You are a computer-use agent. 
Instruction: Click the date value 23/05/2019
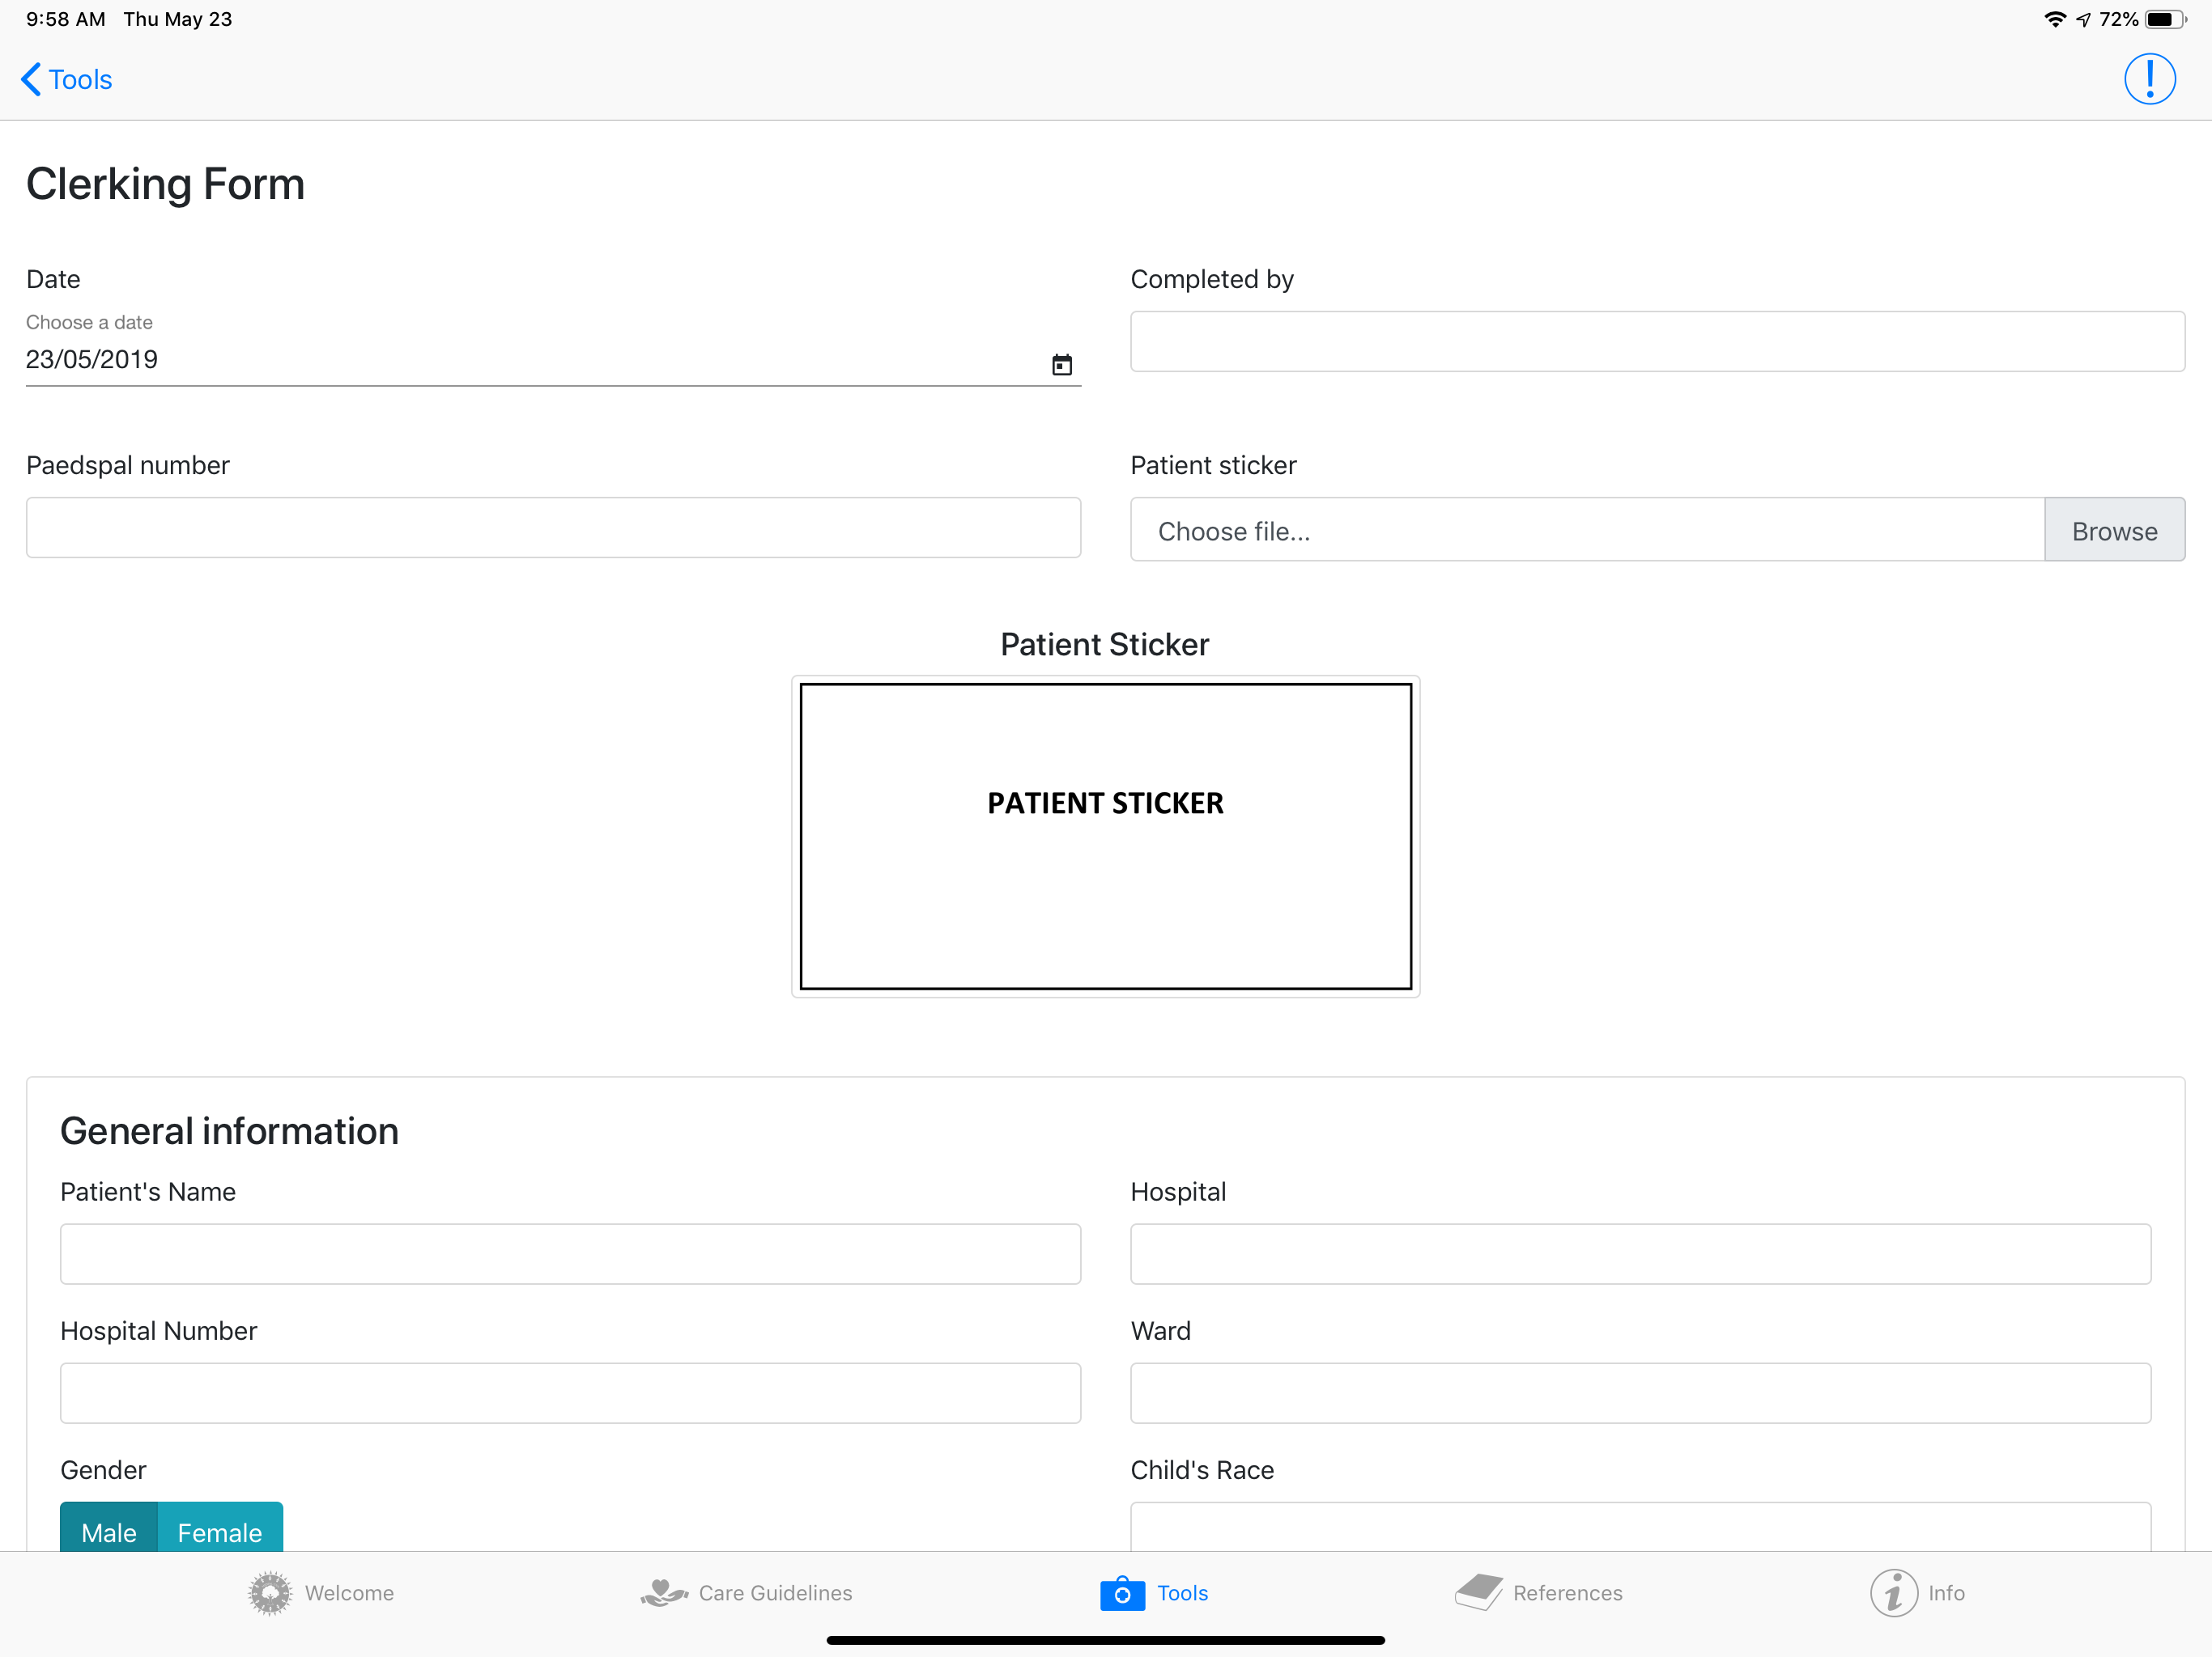[92, 360]
